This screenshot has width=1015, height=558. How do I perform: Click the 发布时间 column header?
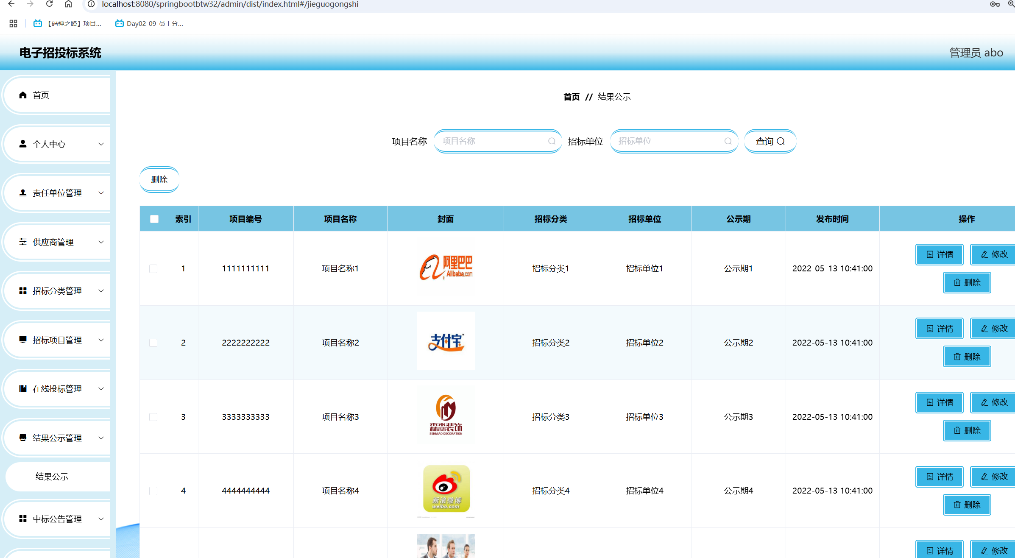(x=832, y=219)
